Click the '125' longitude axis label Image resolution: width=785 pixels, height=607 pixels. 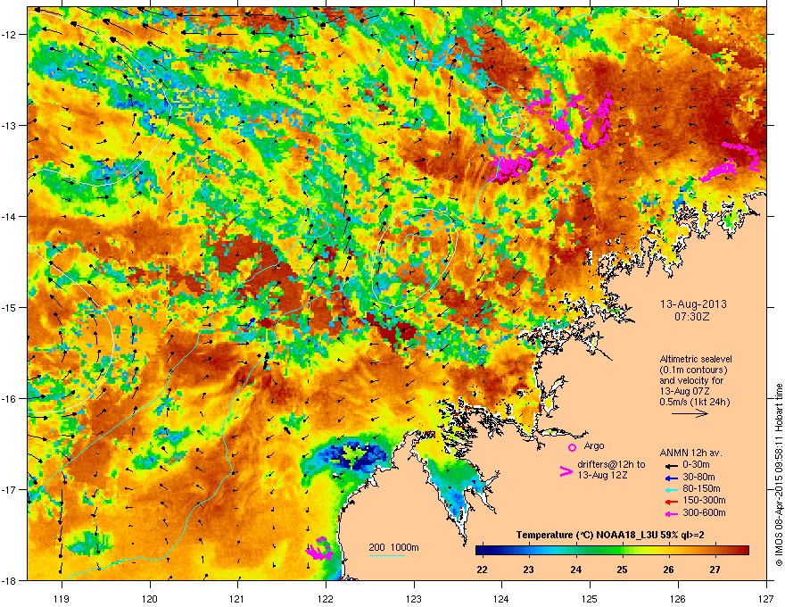pos(590,598)
